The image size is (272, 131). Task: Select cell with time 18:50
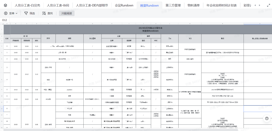[x=16, y=46]
